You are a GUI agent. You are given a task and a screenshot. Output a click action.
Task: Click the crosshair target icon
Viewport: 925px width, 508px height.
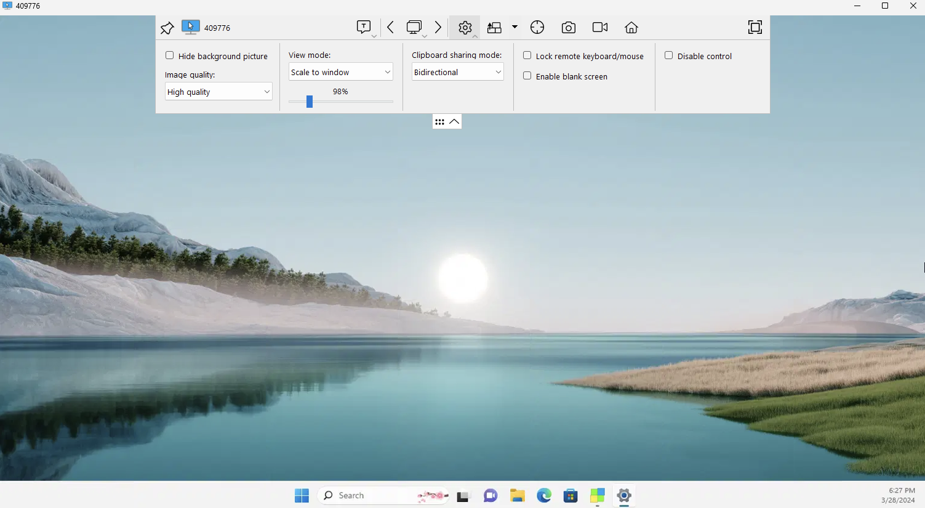coord(537,27)
